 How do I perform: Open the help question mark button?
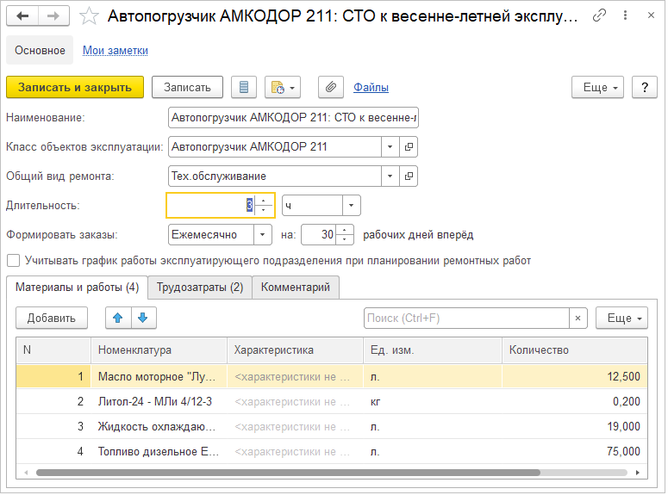click(x=644, y=87)
